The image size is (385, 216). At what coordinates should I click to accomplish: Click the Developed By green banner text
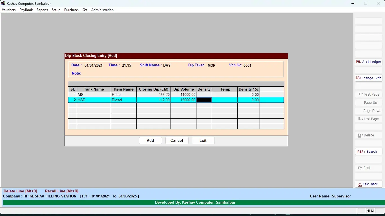point(195,202)
